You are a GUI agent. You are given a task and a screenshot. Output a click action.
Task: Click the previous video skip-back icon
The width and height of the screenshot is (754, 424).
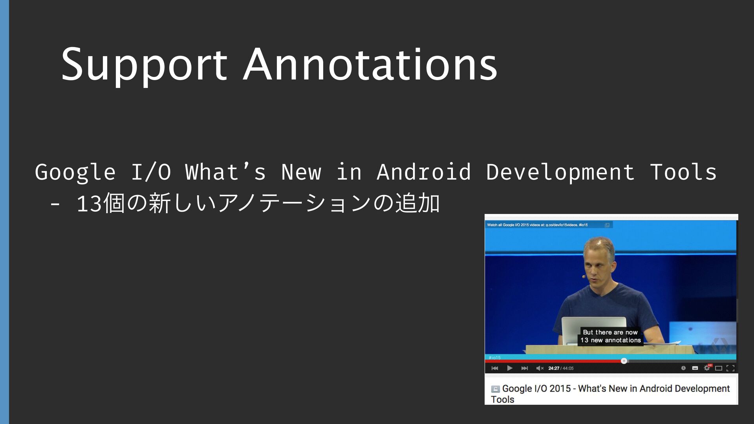point(495,368)
